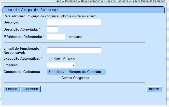Screen dimensions: 169x107
Task: Submit the form with Inserir
Action: (x=154, y=89)
